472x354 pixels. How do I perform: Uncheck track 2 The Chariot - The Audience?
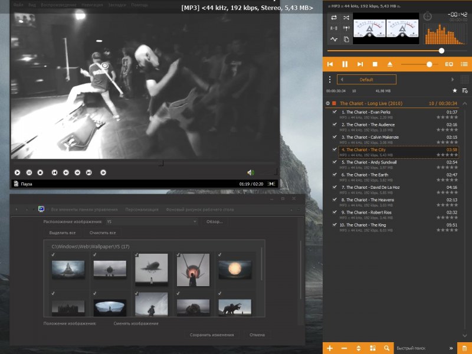click(335, 124)
